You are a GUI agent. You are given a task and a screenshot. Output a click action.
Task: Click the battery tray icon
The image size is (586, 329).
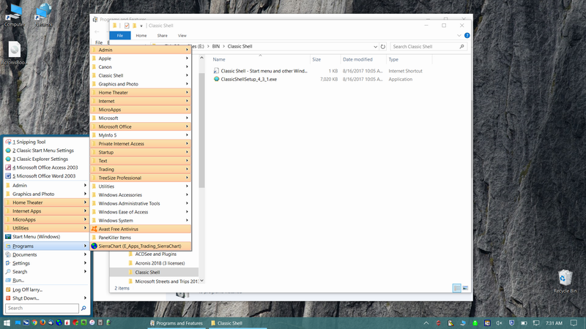pos(524,323)
